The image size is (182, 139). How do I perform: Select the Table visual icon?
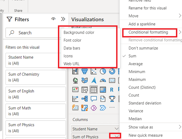click(93, 89)
